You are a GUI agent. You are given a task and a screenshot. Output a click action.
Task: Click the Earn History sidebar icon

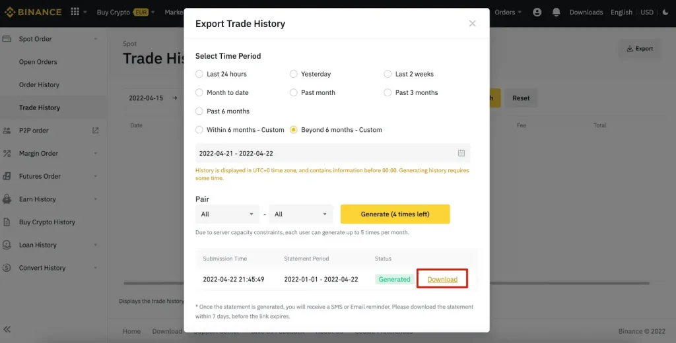(x=7, y=199)
